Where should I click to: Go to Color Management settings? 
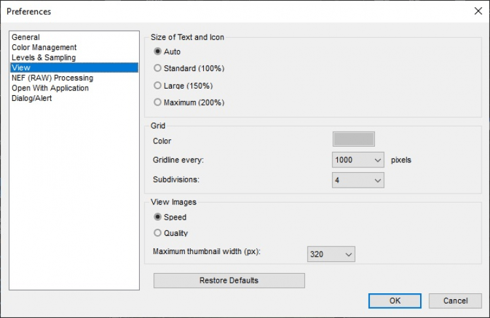(x=44, y=48)
